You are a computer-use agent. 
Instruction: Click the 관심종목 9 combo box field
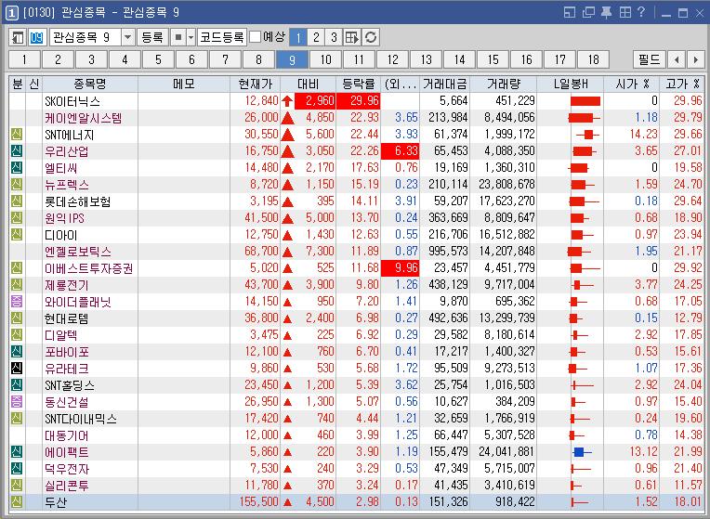85,37
